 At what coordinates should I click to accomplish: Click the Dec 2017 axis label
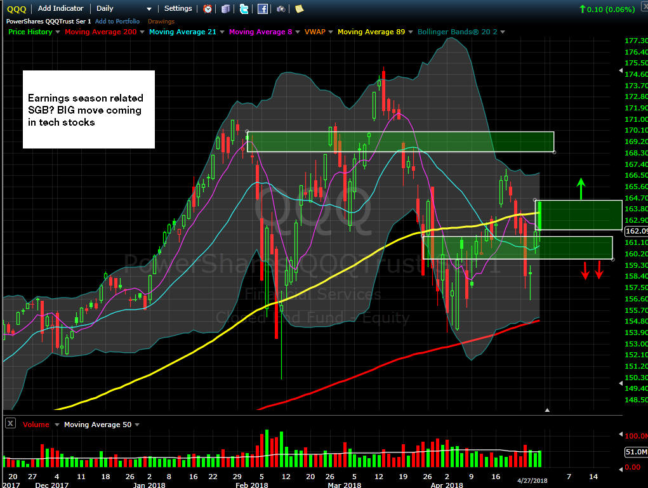51,485
